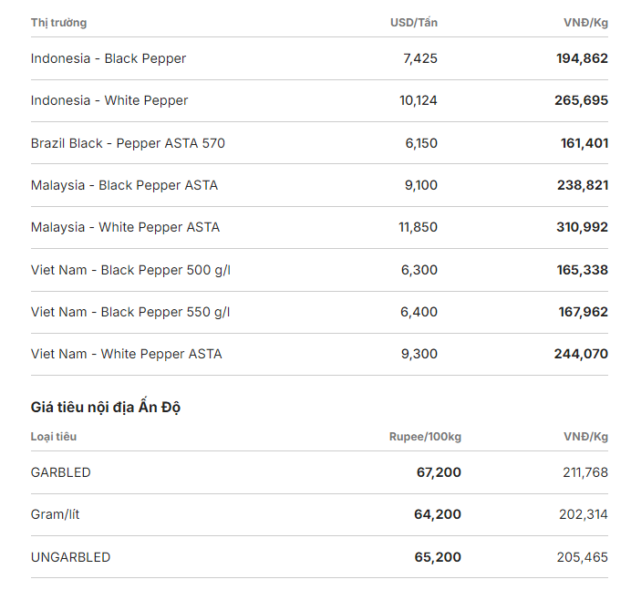Click the Rupee/100kg column header
631x590 pixels.
[425, 437]
